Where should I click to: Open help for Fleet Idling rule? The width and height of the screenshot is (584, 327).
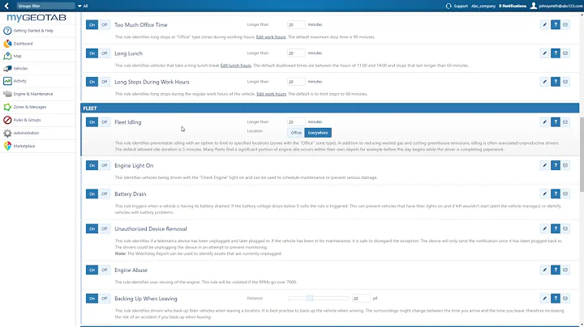(x=556, y=122)
